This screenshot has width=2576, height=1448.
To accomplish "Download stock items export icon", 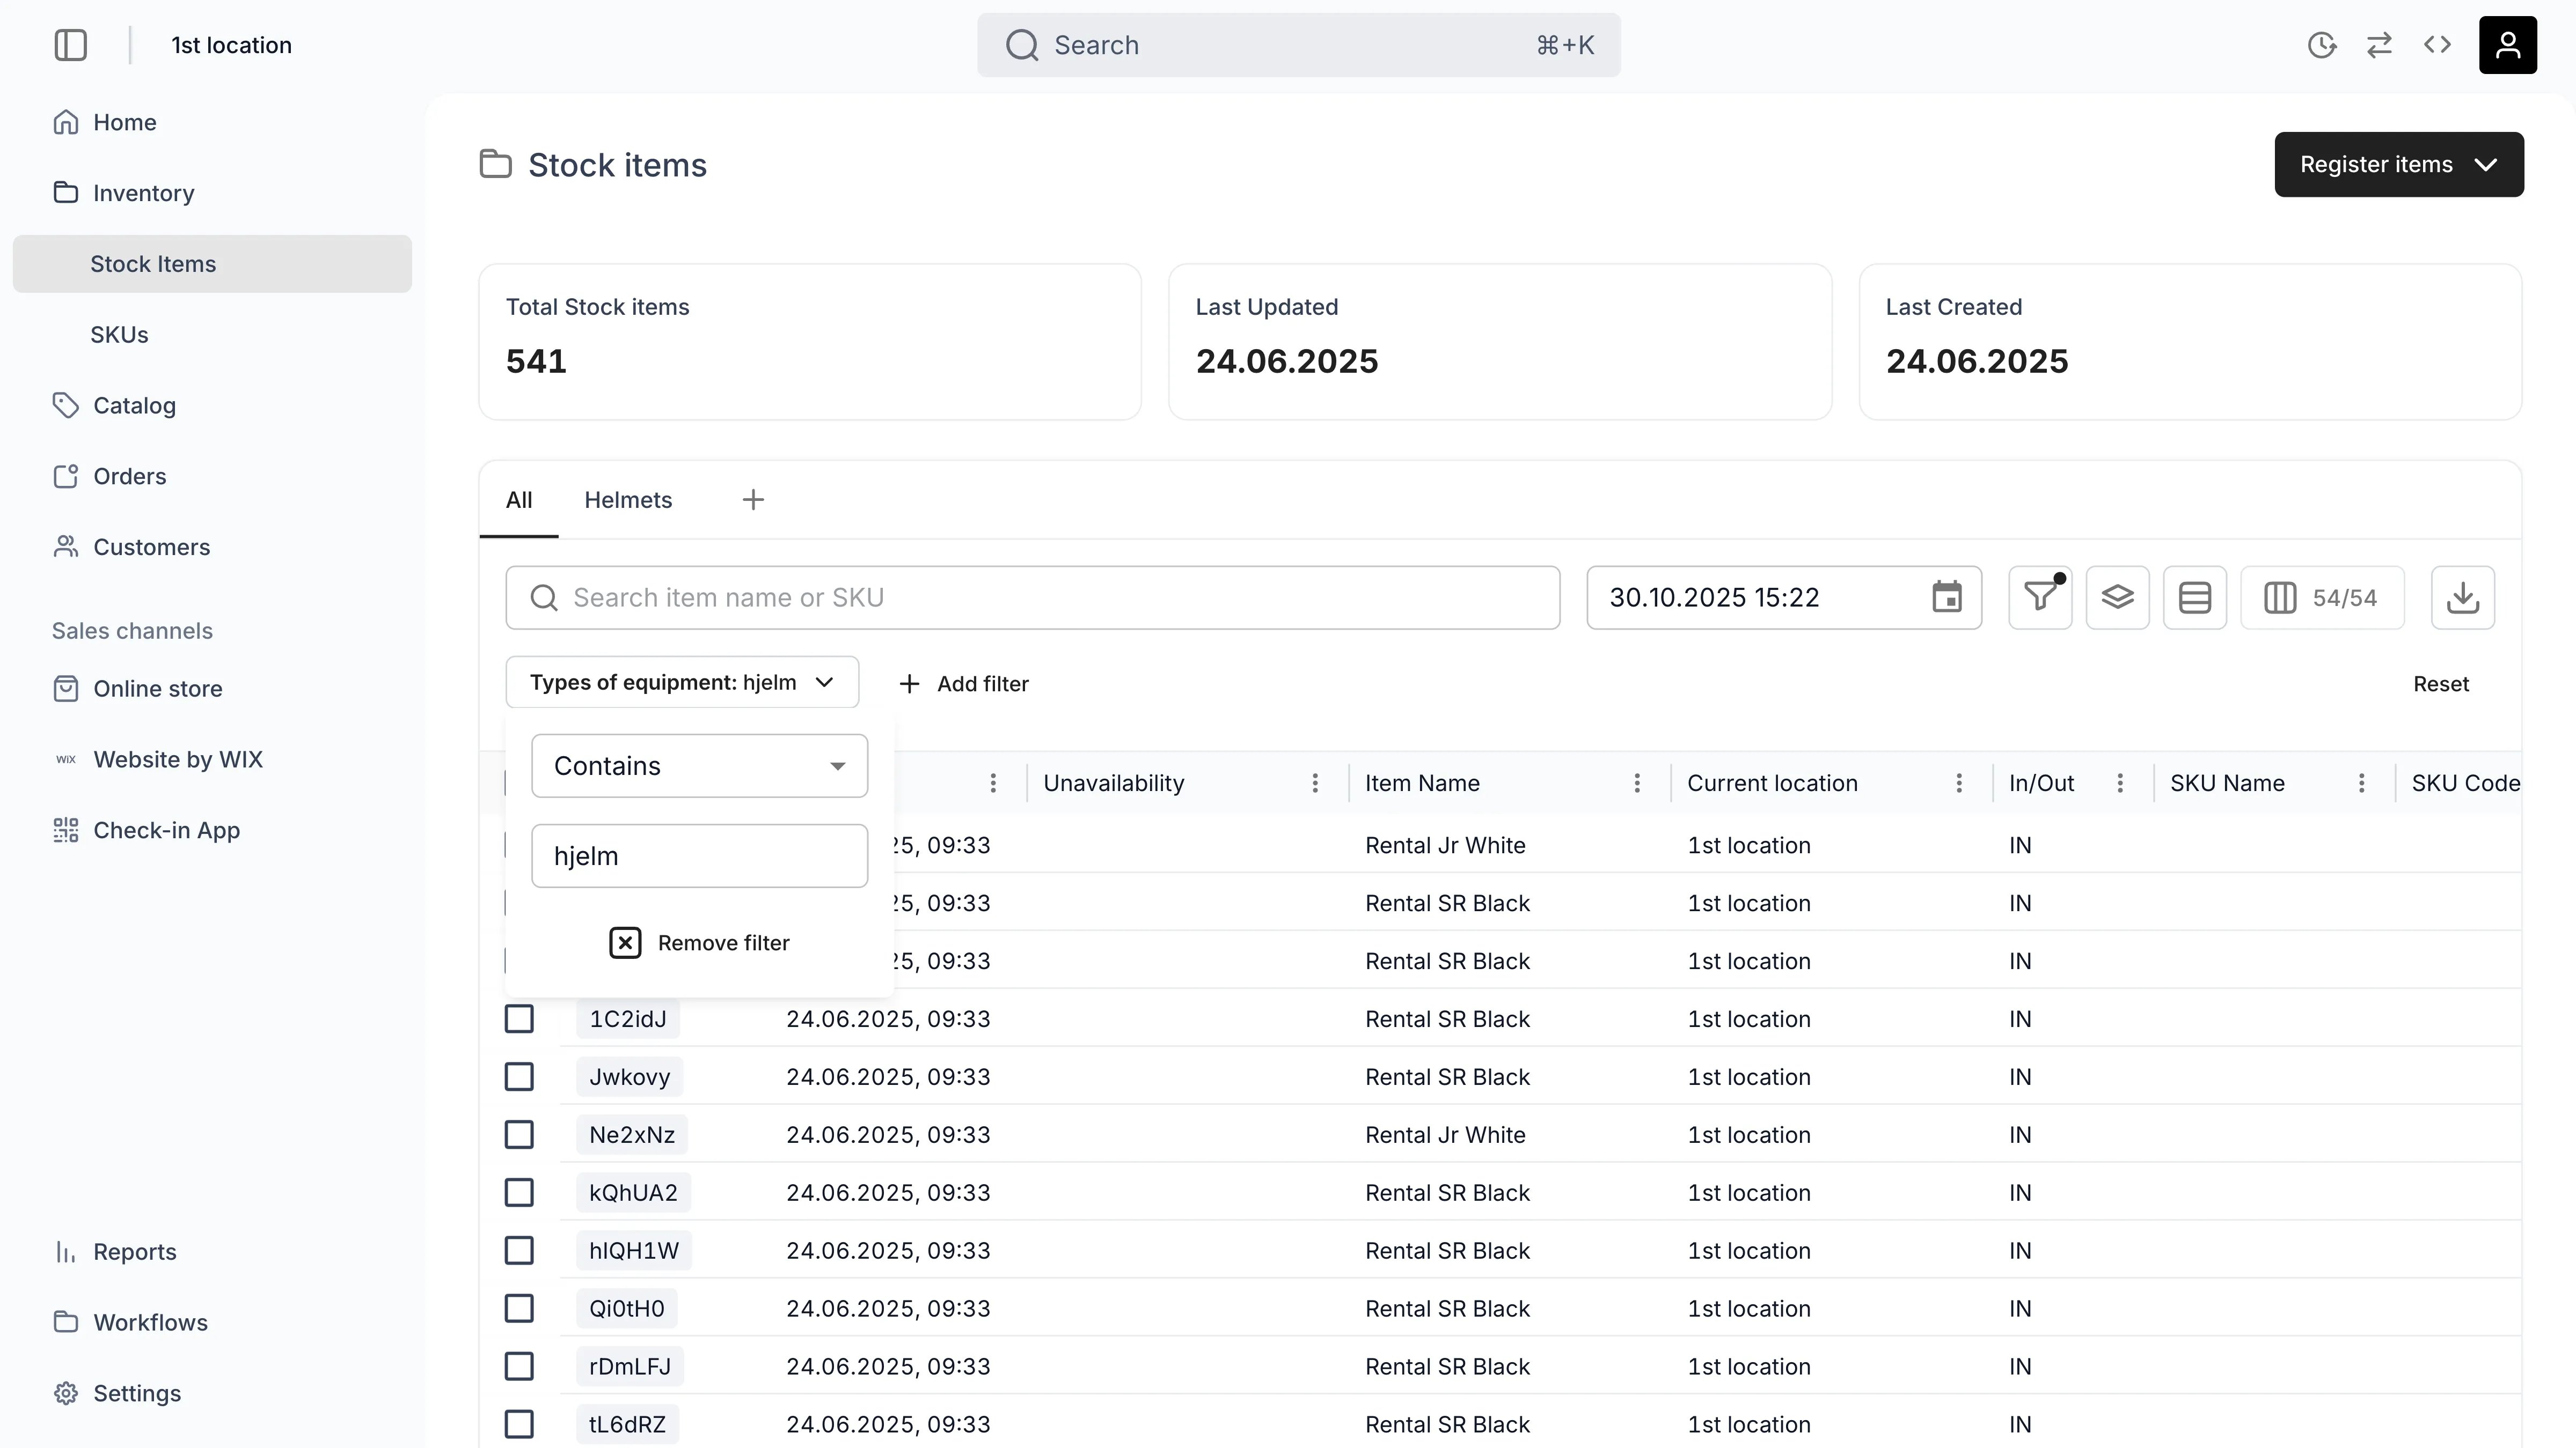I will 2462,597.
